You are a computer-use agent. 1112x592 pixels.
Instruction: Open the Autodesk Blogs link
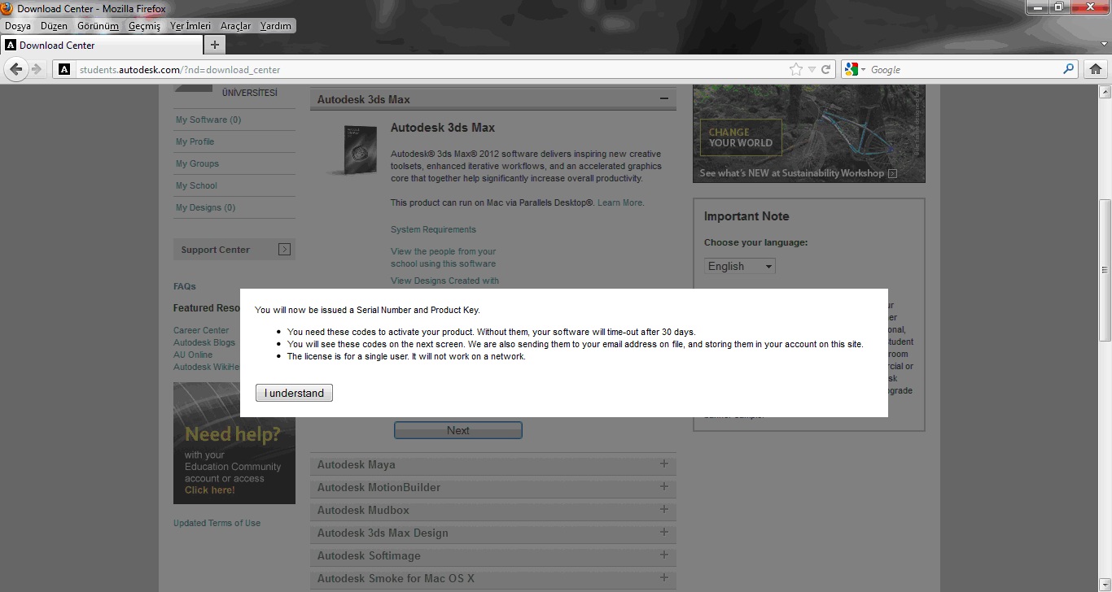click(x=204, y=342)
